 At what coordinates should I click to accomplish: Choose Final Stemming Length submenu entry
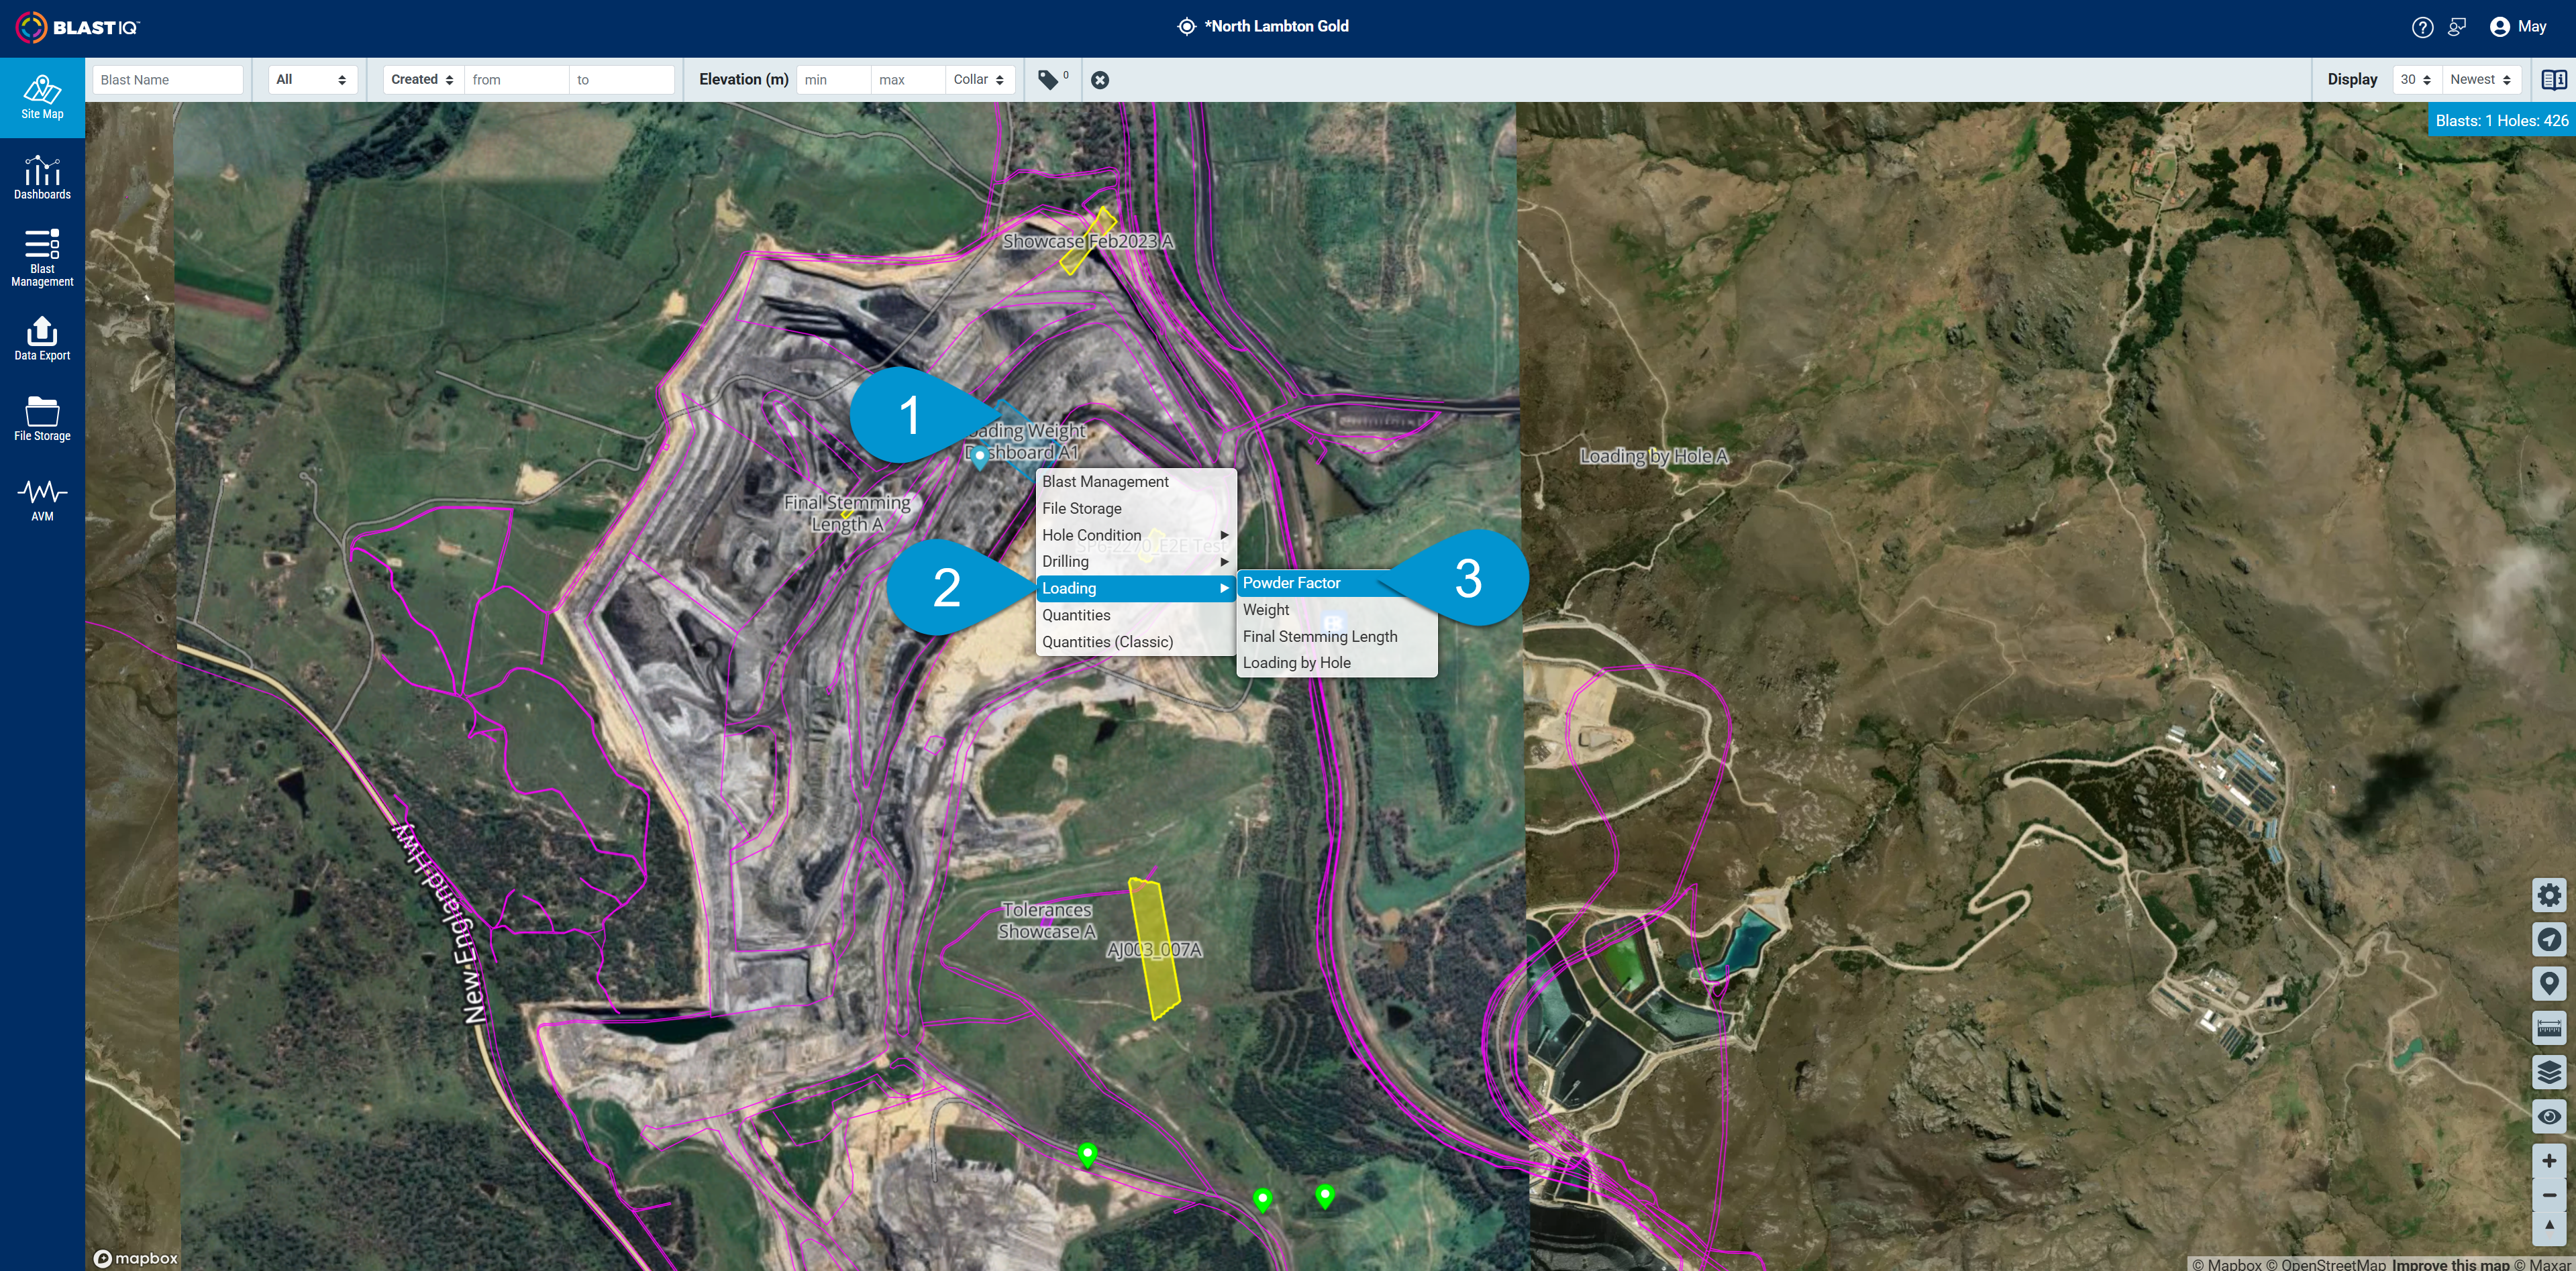tap(1337, 637)
